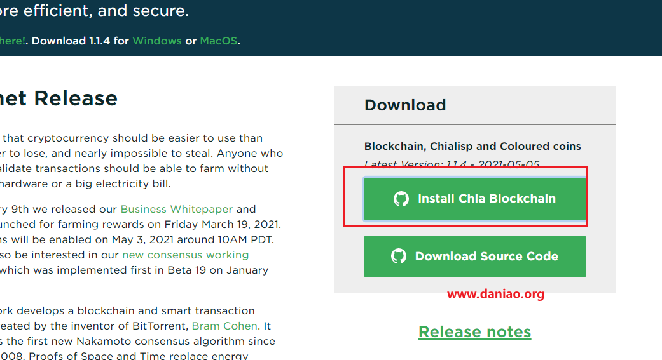Image resolution: width=662 pixels, height=360 pixels.
Task: Click GitHub icon beside Download Source Code
Action: coord(399,256)
